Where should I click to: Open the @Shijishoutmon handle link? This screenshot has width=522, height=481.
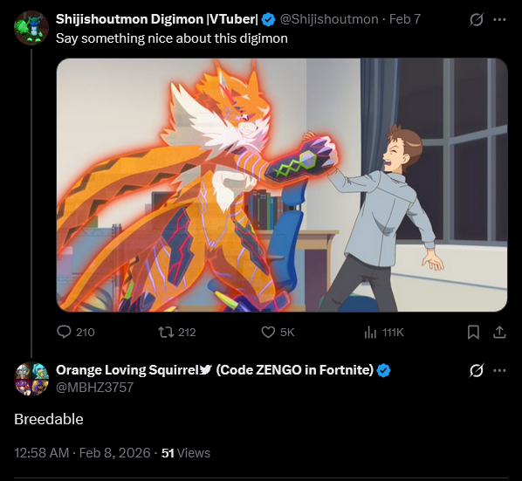329,19
